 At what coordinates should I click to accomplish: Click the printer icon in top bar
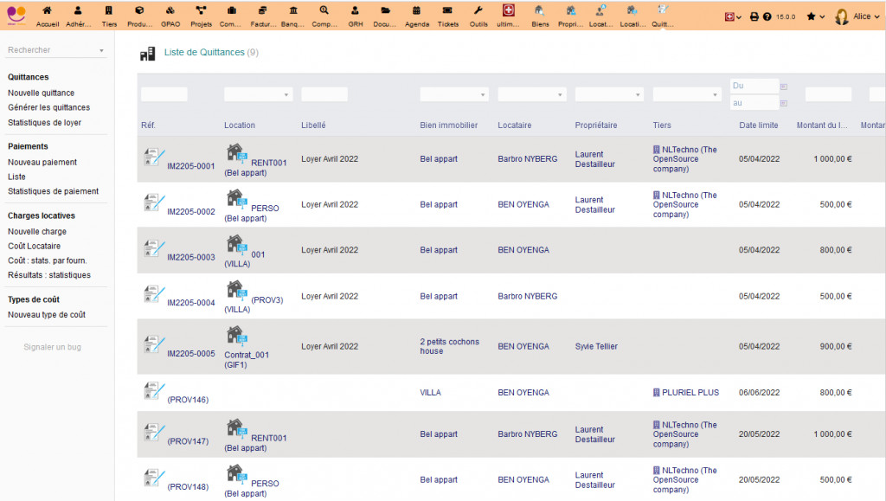[x=754, y=16]
